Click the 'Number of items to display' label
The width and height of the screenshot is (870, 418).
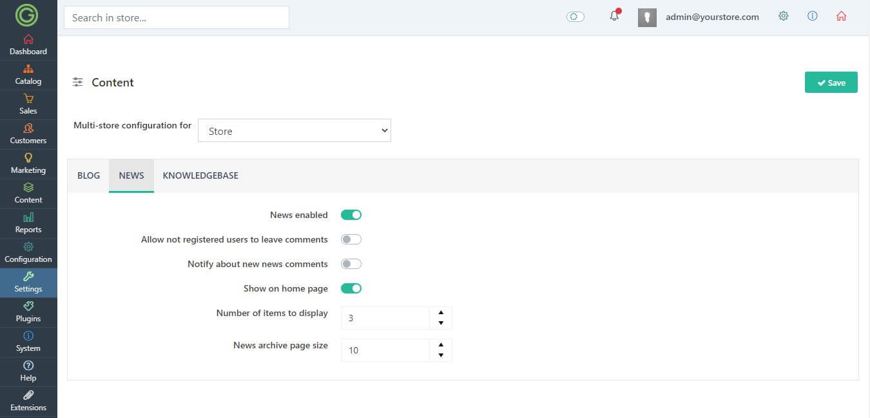click(272, 313)
